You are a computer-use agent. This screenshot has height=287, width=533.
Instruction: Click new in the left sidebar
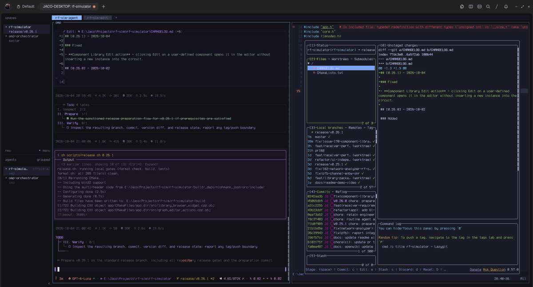(8, 151)
